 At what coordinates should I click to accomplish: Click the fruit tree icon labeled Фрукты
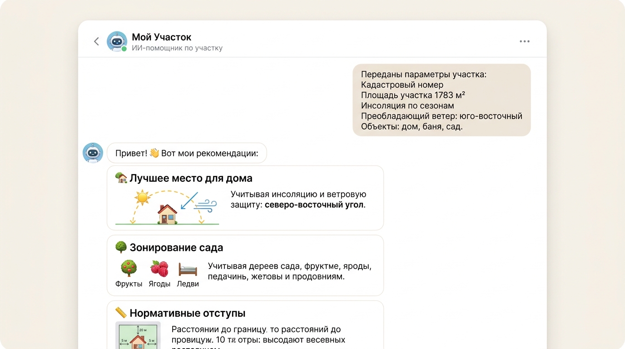tap(129, 268)
